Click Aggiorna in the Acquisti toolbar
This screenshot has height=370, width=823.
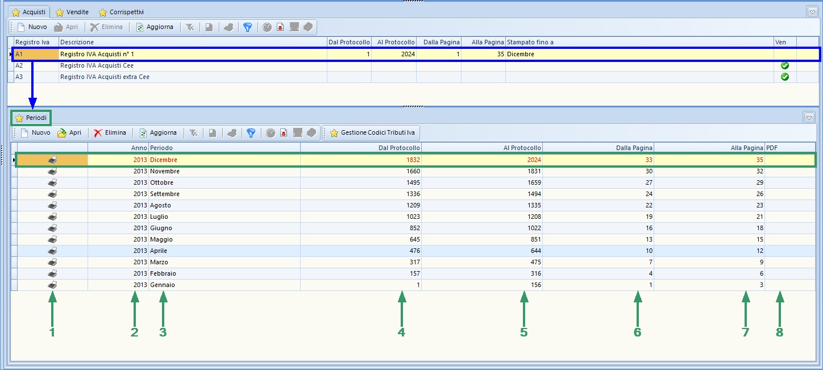(x=154, y=27)
